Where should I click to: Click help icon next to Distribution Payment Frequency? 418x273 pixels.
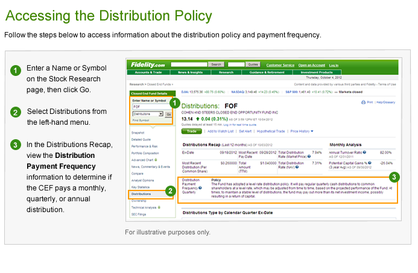tap(201, 188)
